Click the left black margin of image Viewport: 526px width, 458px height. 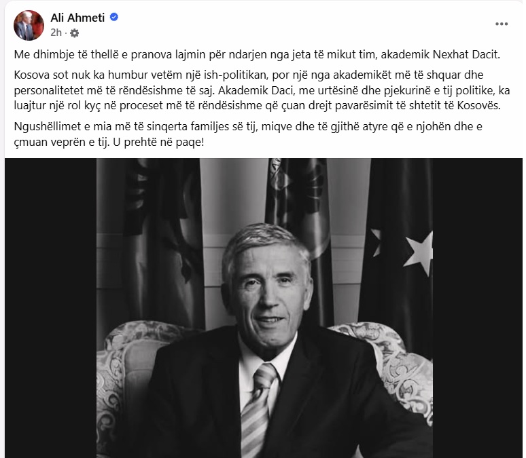tap(51, 308)
